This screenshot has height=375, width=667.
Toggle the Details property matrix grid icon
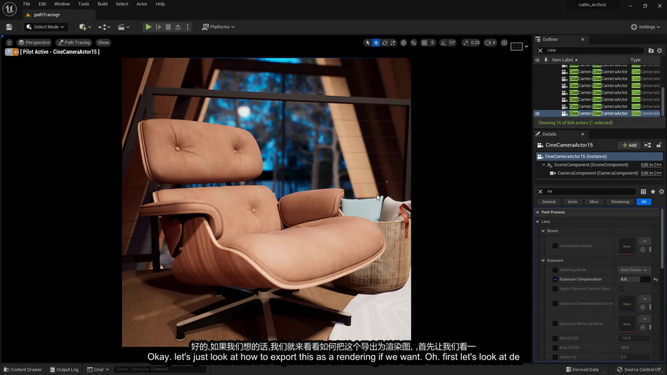[643, 192]
